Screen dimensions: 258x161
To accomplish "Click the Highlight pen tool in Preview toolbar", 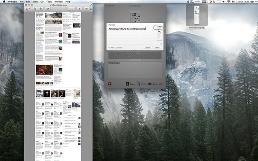I will click(71, 9).
